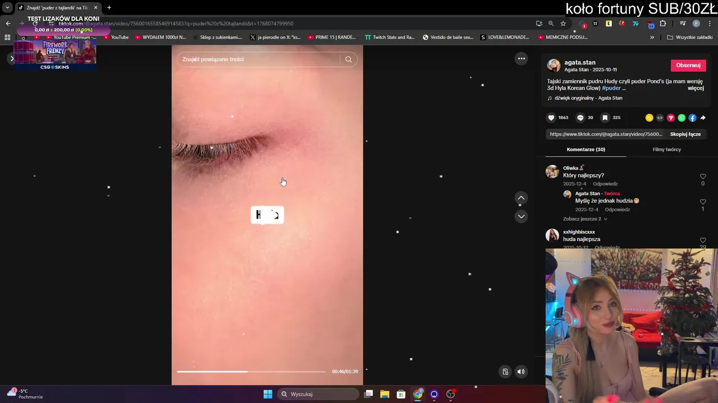Image resolution: width=718 pixels, height=403 pixels.
Task: Bookmark this page with star icon
Action: pyautogui.click(x=563, y=24)
